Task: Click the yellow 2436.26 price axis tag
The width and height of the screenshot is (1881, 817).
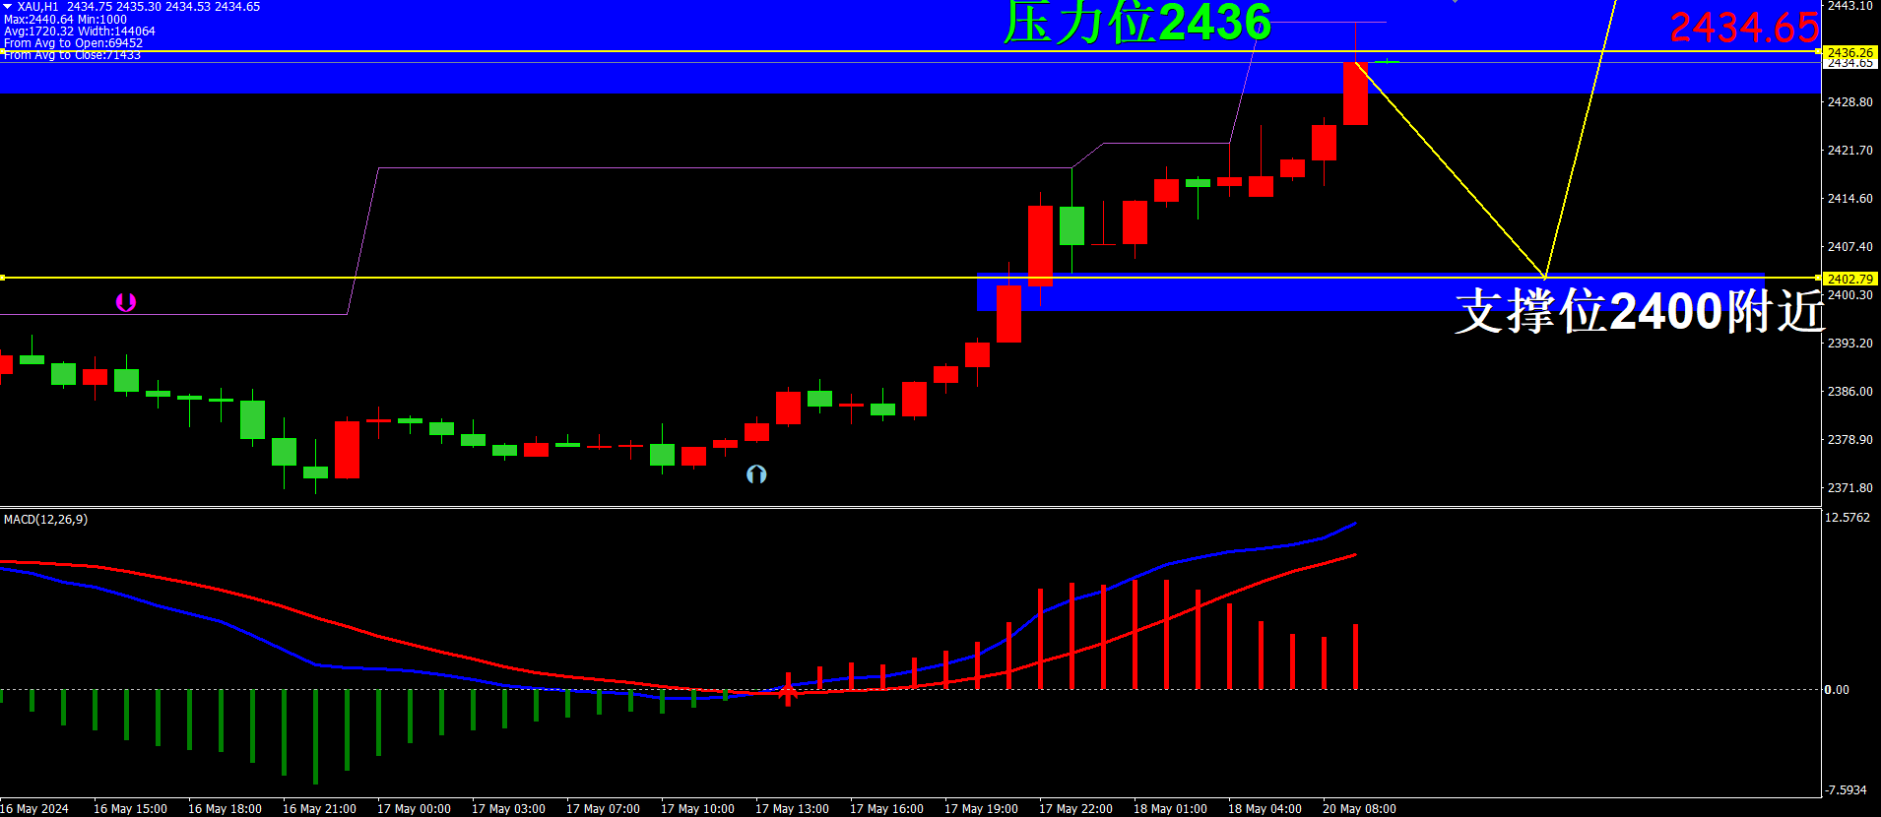Action: click(1849, 52)
